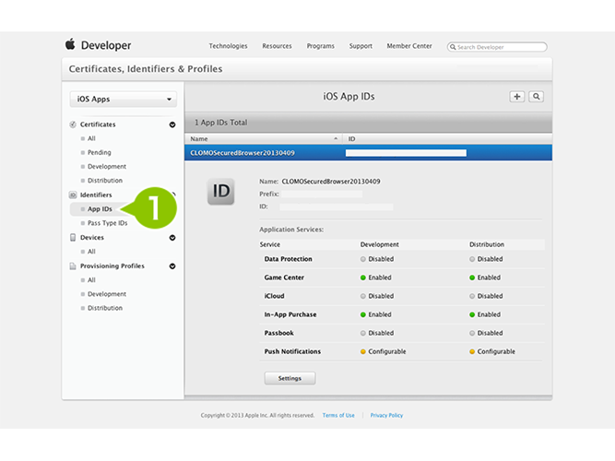Click the Identifiers section ID icon
Screen dimensions: 615x461
(73, 195)
